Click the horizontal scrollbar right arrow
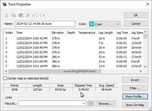The image size is (152, 111). pyautogui.click(x=141, y=71)
